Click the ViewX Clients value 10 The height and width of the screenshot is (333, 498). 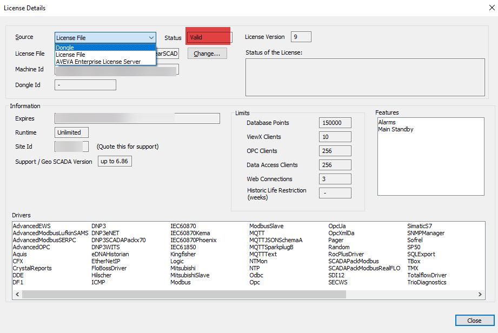coord(335,137)
